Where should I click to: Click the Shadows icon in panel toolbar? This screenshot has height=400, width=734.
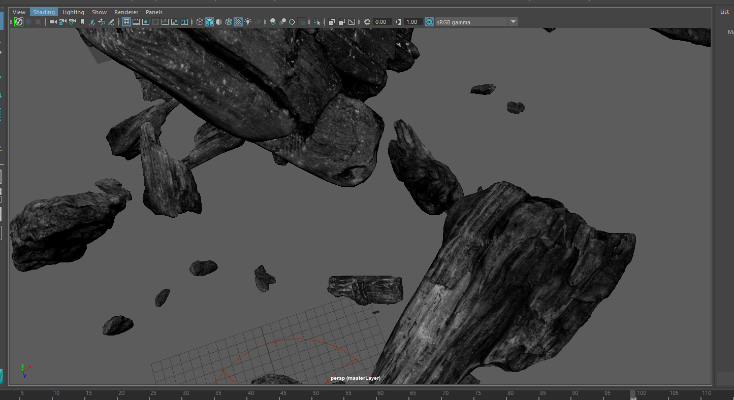point(259,22)
